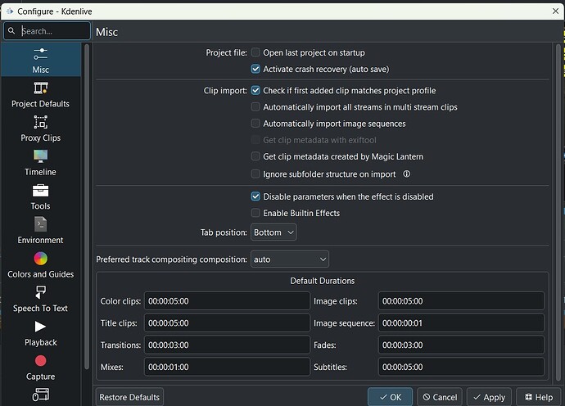Open Project Defaults film strip icon
Viewport: 565px width, 406px height.
(40, 88)
